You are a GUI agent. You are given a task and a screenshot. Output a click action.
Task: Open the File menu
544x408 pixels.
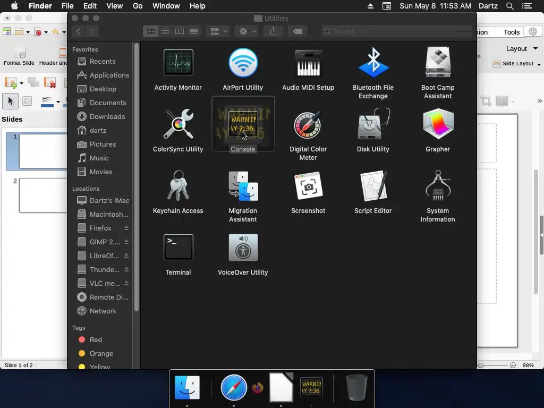pos(67,6)
